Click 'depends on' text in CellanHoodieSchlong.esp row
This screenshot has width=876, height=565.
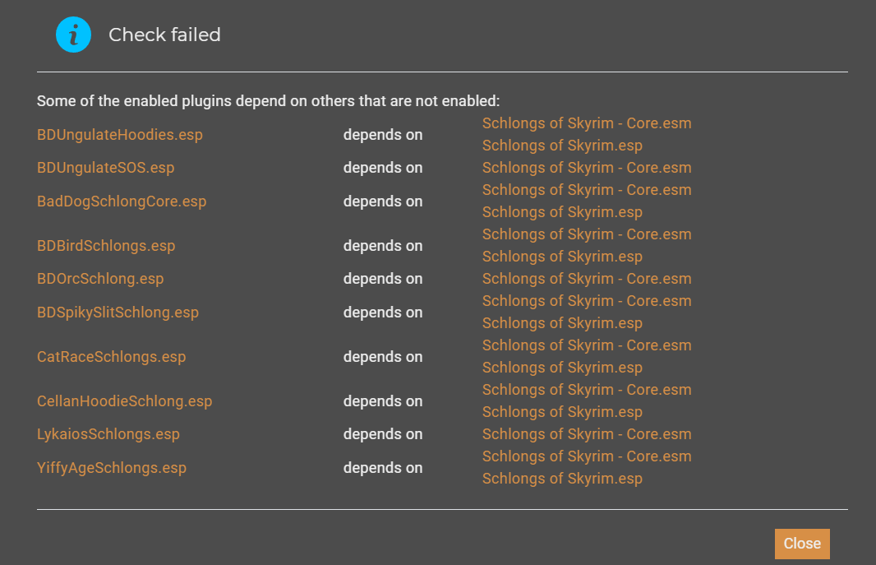point(383,401)
